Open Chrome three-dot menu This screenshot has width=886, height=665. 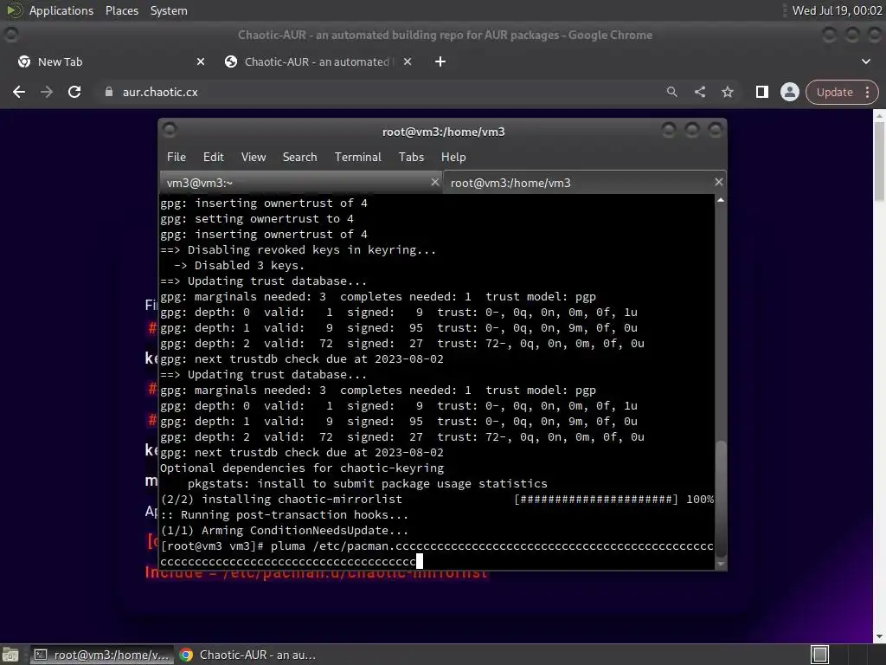867,92
